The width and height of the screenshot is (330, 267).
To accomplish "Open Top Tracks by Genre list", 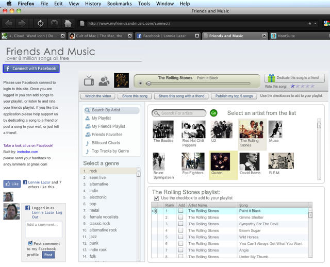I will tap(110, 151).
